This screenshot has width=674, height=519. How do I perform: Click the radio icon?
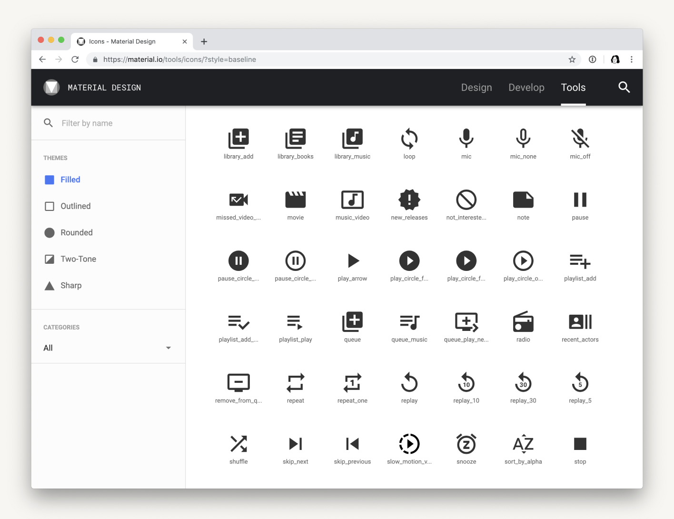point(523,321)
